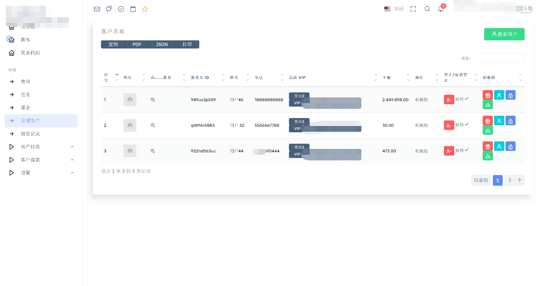Image resolution: width=543 pixels, height=286 pixels.
Task: Click the checkmark circle tasks icon
Action: click(x=121, y=9)
